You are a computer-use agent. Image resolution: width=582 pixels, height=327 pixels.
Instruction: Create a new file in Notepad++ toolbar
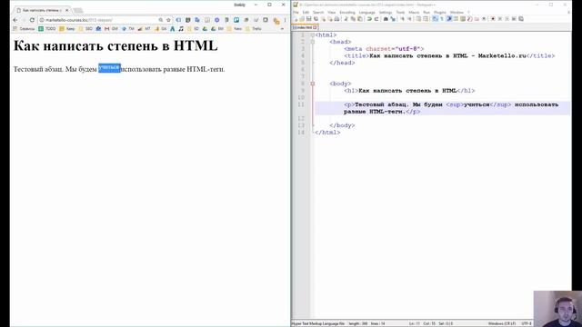pos(296,18)
